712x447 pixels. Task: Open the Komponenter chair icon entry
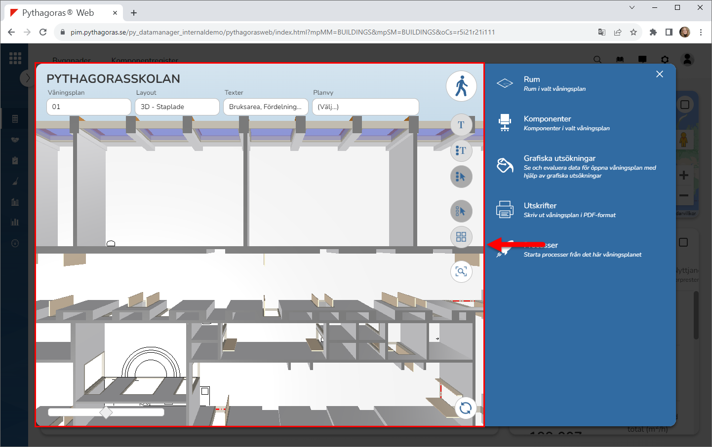point(547,123)
